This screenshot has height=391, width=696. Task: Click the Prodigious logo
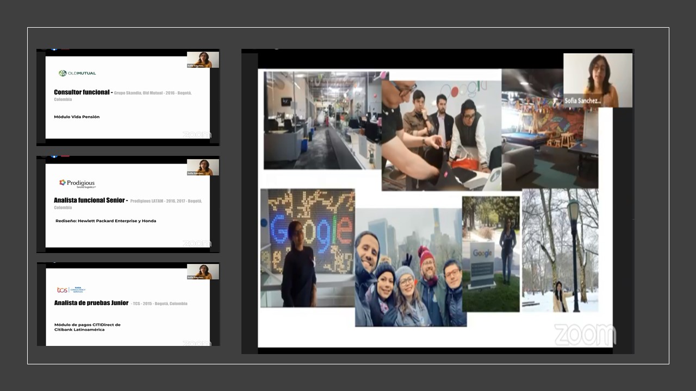pyautogui.click(x=77, y=184)
